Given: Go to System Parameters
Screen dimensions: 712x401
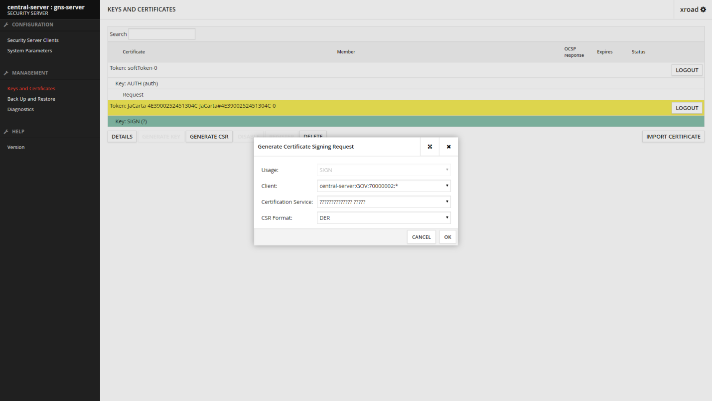Looking at the screenshot, I should [29, 51].
